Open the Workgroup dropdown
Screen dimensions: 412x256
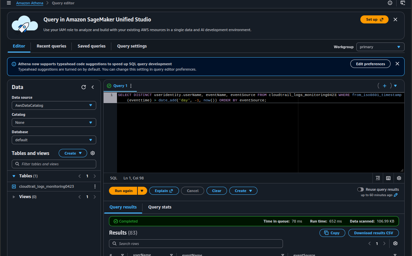point(380,47)
